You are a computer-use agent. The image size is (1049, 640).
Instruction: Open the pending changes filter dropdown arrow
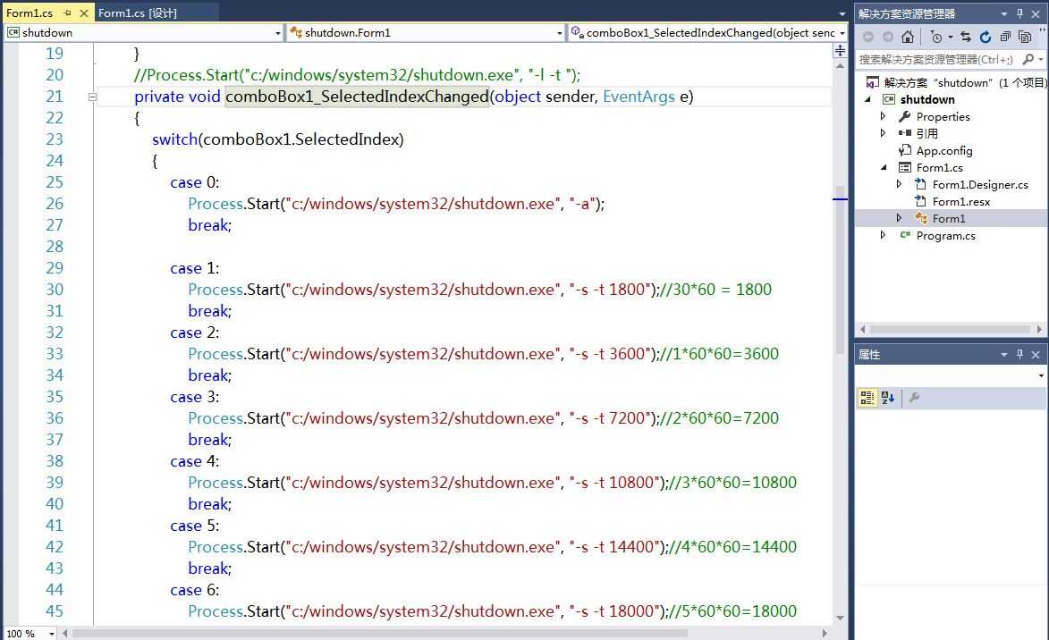(950, 37)
